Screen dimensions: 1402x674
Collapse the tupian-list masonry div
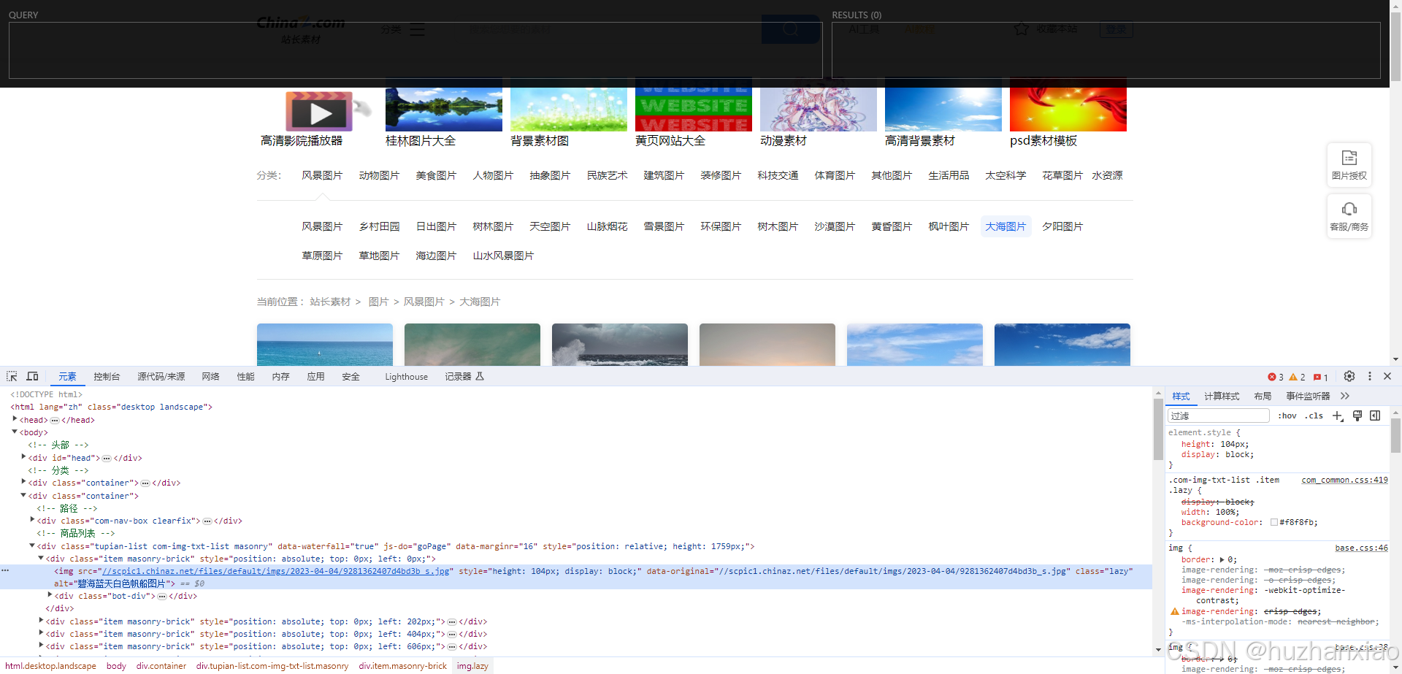coord(32,545)
